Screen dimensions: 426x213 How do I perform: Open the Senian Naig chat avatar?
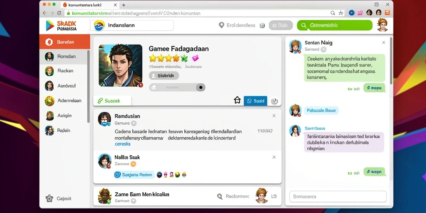pos(295,46)
